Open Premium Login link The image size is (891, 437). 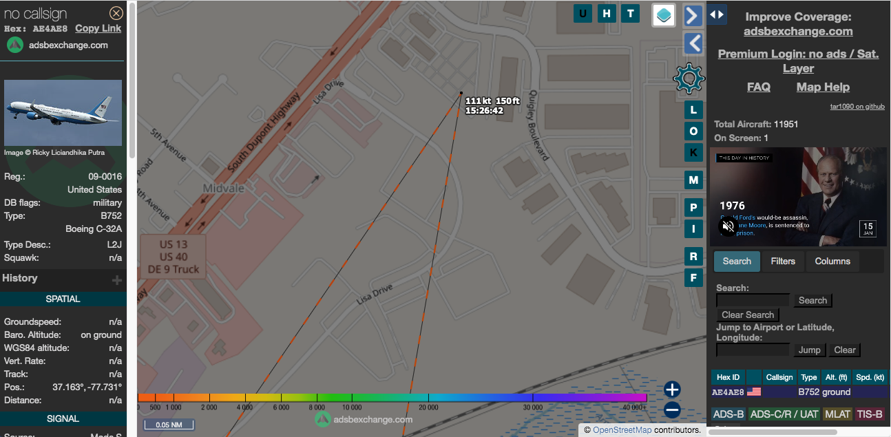click(x=798, y=61)
